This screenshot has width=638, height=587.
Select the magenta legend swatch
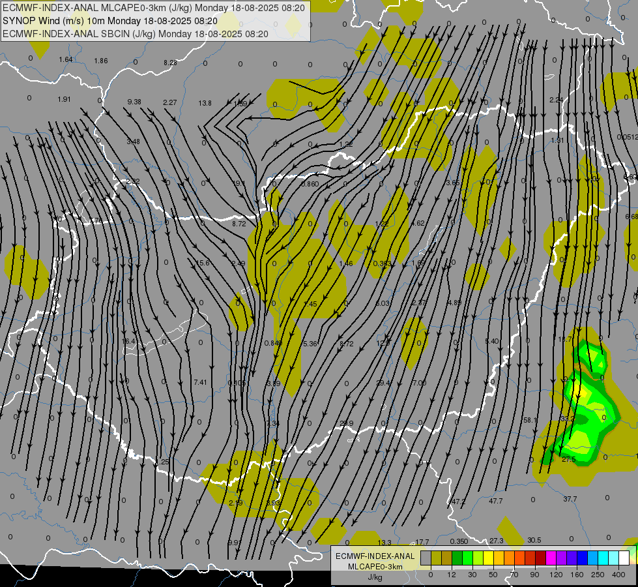551,558
